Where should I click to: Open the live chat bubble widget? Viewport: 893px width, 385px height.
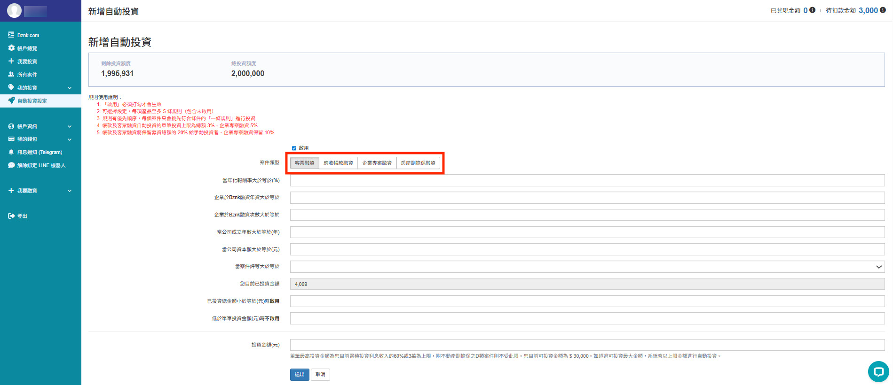click(878, 372)
